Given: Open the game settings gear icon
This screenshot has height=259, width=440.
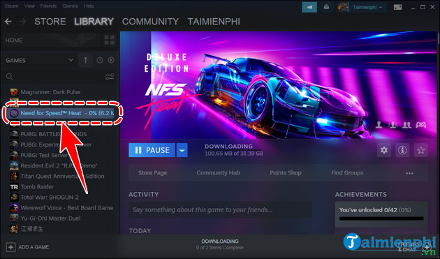Looking at the screenshot, I should (x=384, y=150).
